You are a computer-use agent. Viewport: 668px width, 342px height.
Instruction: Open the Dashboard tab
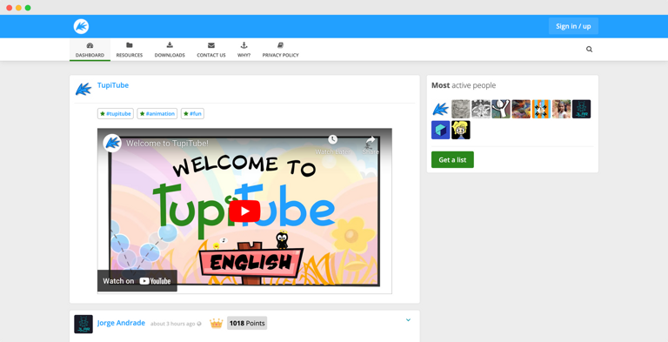[x=90, y=50]
